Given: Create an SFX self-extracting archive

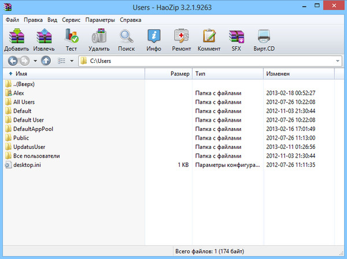Looking at the screenshot, I should pyautogui.click(x=237, y=36).
